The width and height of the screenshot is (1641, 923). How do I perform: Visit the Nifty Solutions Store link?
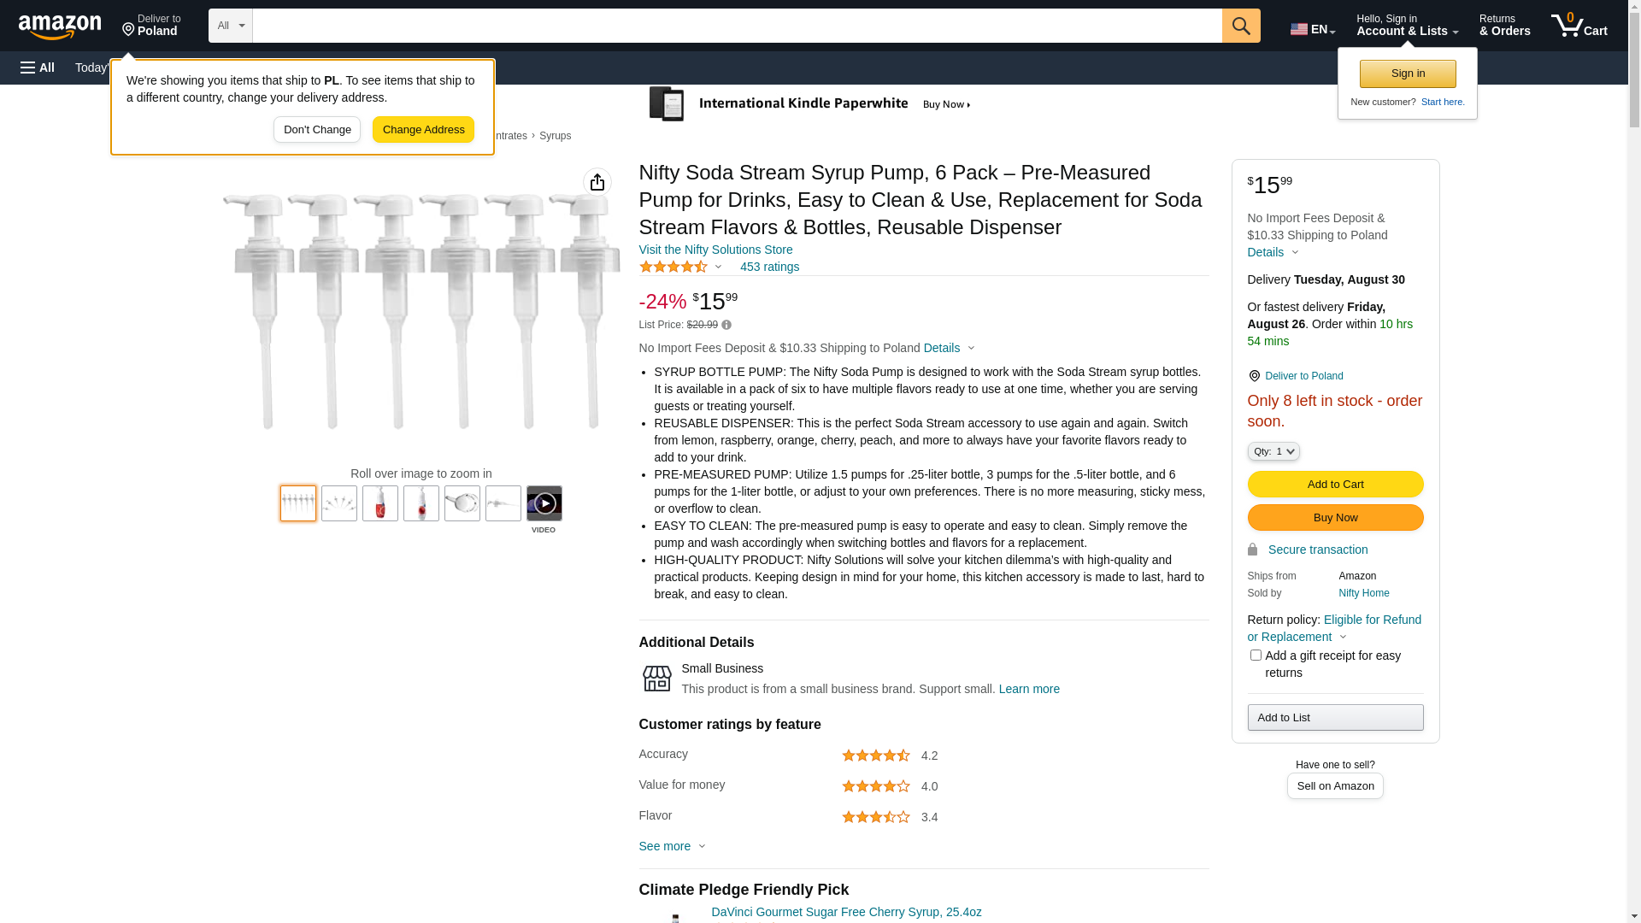tap(715, 250)
